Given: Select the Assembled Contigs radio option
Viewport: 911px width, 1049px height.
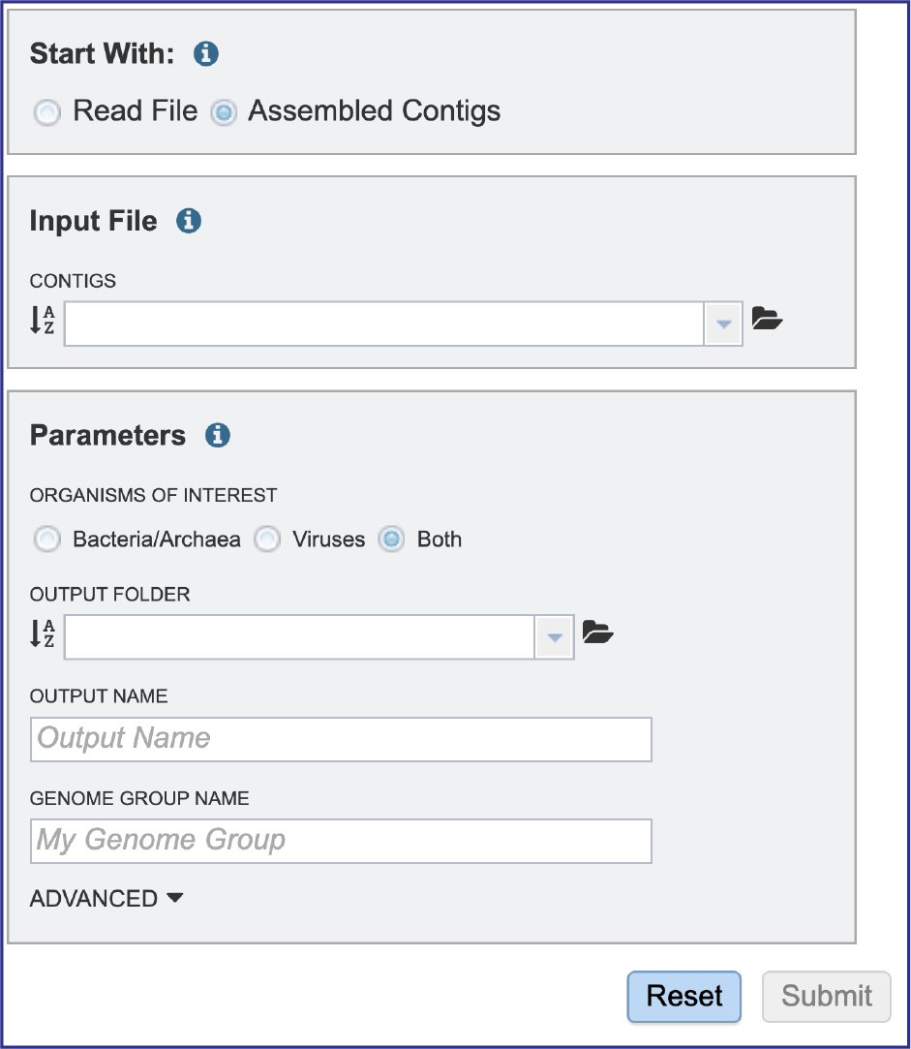Looking at the screenshot, I should click(x=224, y=111).
